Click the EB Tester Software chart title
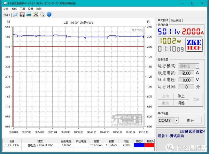Viewport: 209px width, 154px height. tap(78, 22)
